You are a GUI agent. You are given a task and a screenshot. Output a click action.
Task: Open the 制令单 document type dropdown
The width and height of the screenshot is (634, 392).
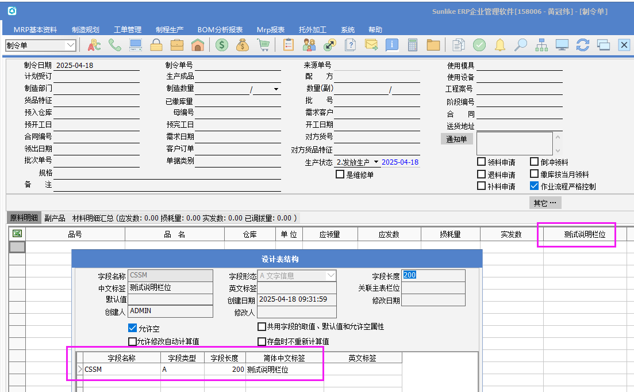click(x=71, y=45)
